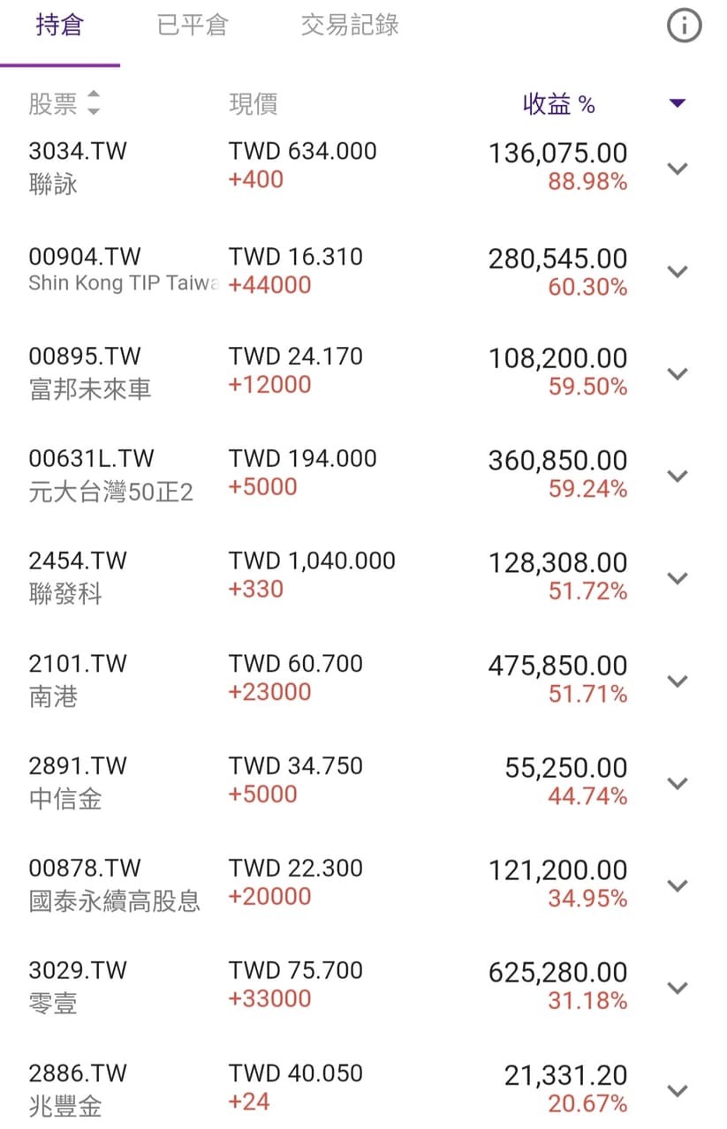The width and height of the screenshot is (727, 1129).
Task: Expand the 00895.TW 富邦未來車 chevron
Action: (677, 373)
